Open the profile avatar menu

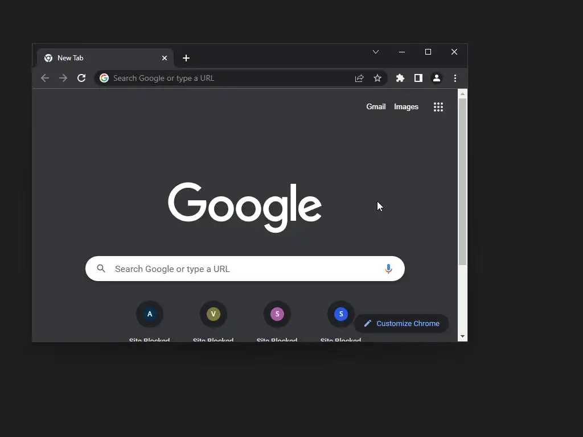tap(437, 78)
